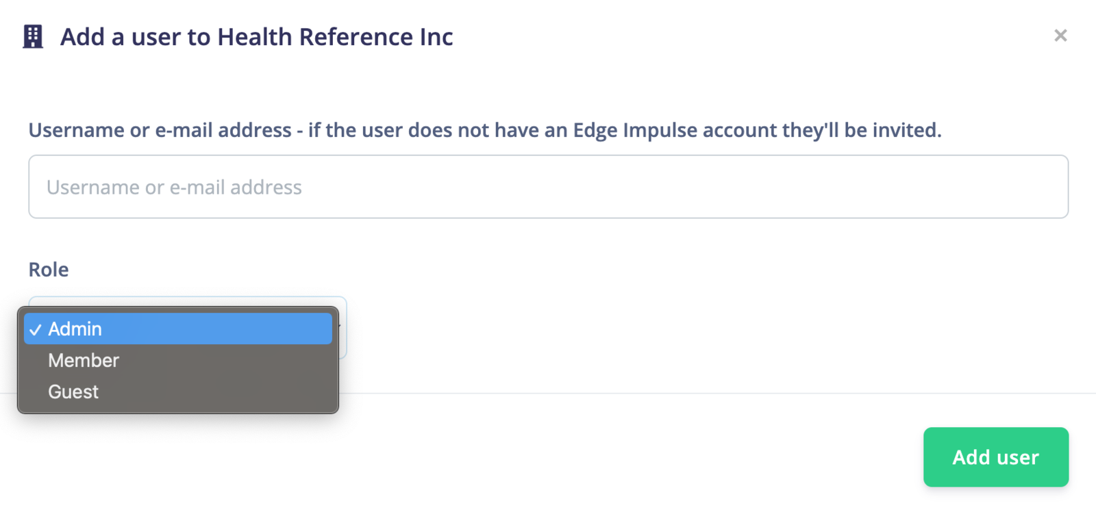Image resolution: width=1096 pixels, height=514 pixels.
Task: Dismiss the dialog with the X icon
Action: click(1060, 36)
